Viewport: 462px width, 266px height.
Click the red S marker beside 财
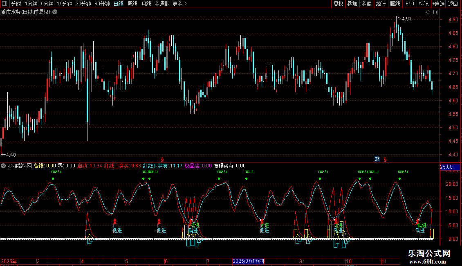[385, 160]
